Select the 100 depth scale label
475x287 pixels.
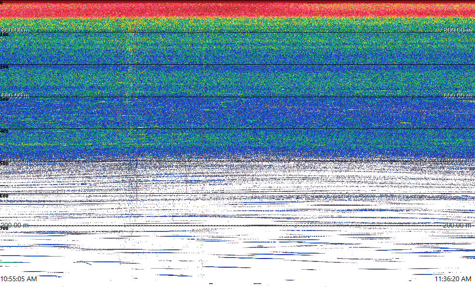4,35
